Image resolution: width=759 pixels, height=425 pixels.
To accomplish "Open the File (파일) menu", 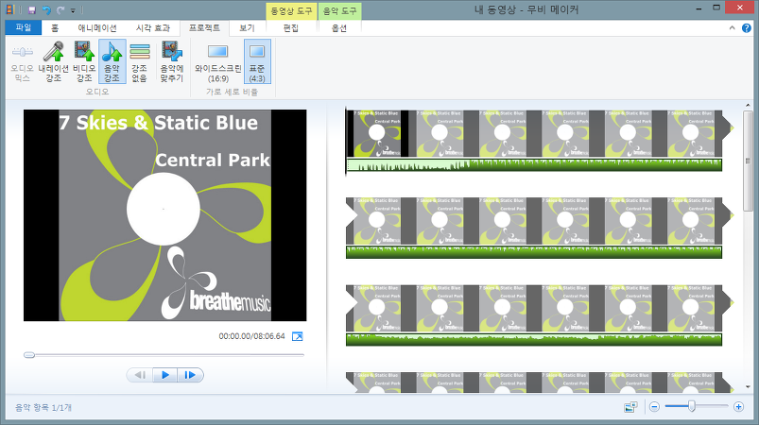I will [24, 27].
